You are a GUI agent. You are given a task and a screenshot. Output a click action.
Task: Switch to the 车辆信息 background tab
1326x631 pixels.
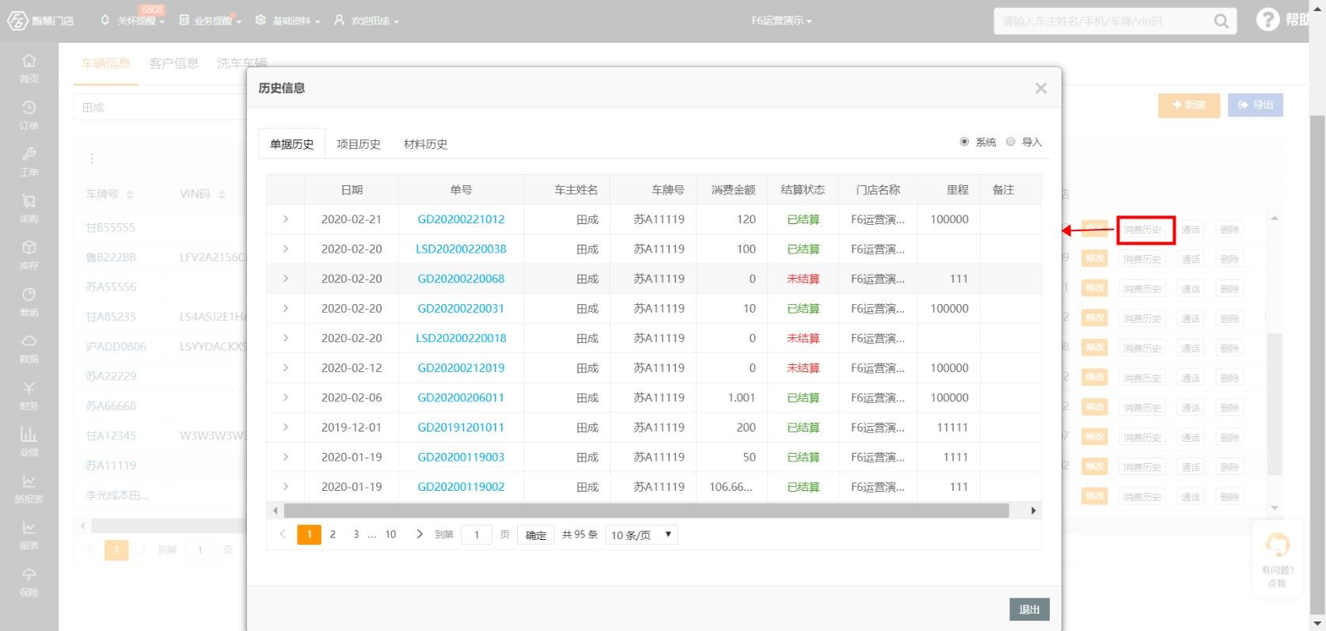pyautogui.click(x=106, y=63)
